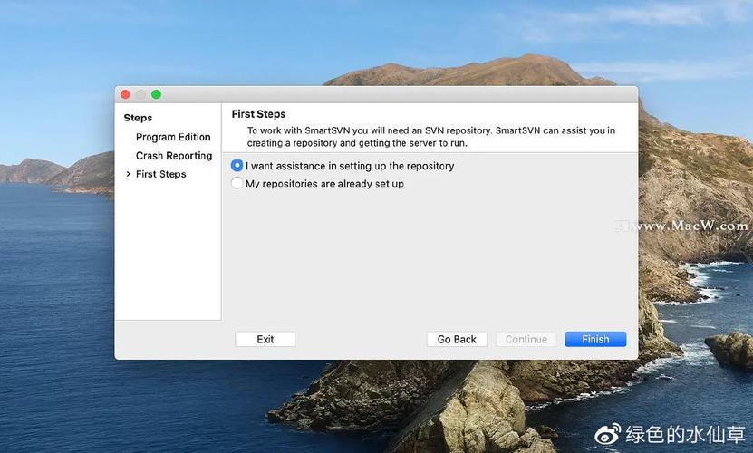Image resolution: width=753 pixels, height=453 pixels.
Task: Click the 'To work with SmartSVN' description text
Action: [430, 137]
